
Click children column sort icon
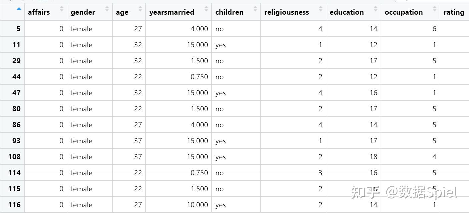255,9
